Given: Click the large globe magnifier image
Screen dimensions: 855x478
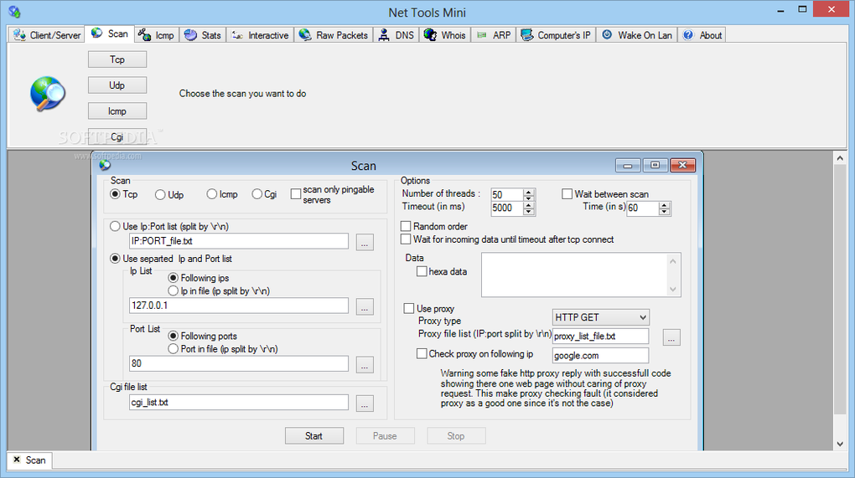Looking at the screenshot, I should pos(48,95).
